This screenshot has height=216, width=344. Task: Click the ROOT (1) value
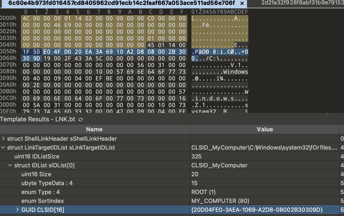(x=204, y=192)
